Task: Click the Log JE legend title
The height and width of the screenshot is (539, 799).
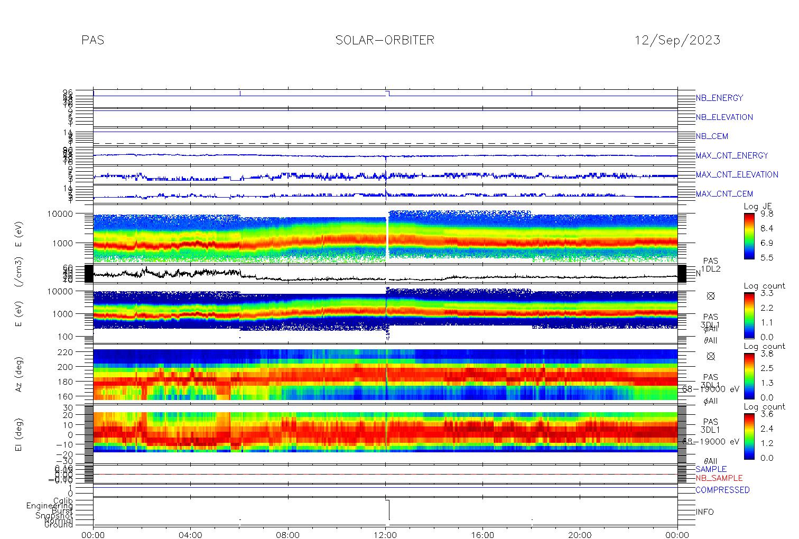Action: (758, 207)
